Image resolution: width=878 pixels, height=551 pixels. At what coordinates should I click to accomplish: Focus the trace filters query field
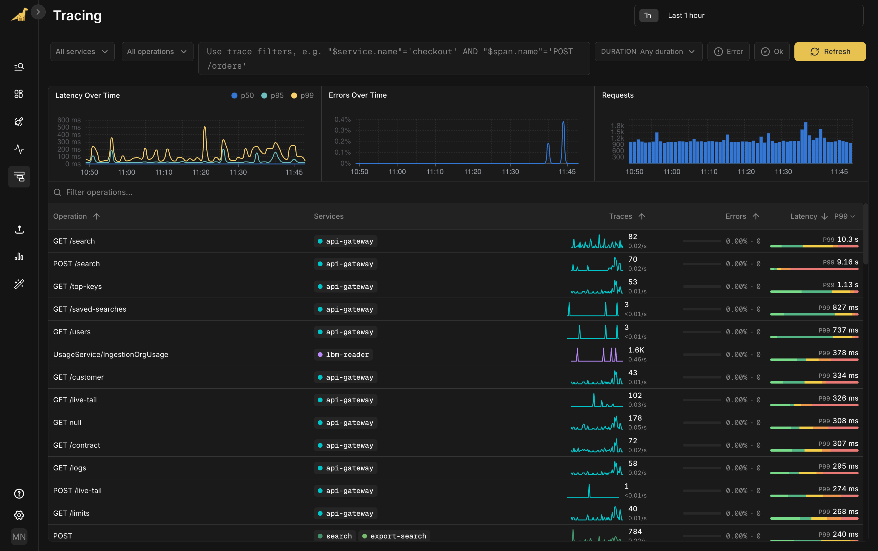pos(394,59)
